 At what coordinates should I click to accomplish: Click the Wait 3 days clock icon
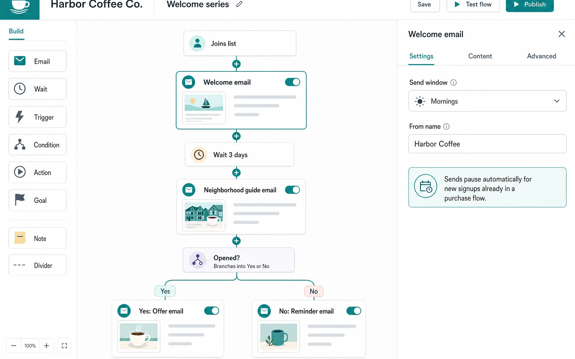[199, 155]
